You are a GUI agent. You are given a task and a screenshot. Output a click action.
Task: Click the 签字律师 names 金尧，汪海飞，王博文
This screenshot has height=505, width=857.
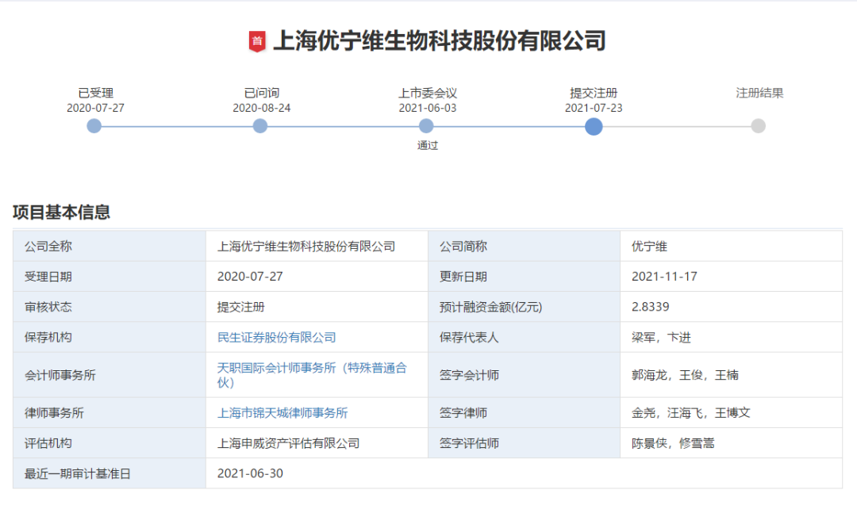point(690,413)
